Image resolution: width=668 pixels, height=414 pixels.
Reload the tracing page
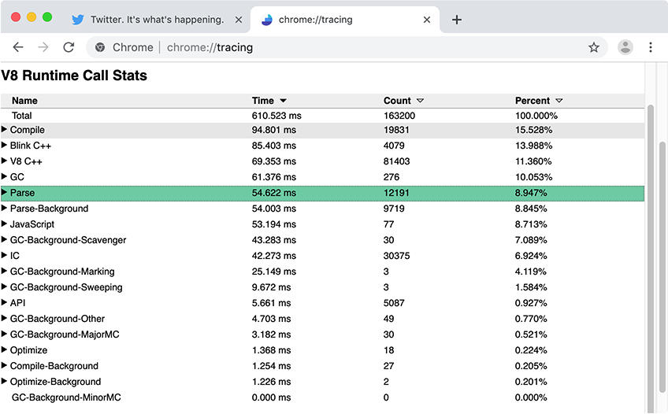(69, 47)
